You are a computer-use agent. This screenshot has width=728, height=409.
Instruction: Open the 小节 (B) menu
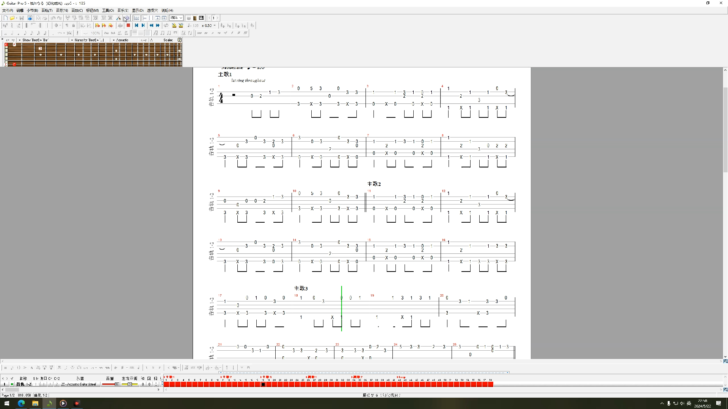(x=32, y=10)
